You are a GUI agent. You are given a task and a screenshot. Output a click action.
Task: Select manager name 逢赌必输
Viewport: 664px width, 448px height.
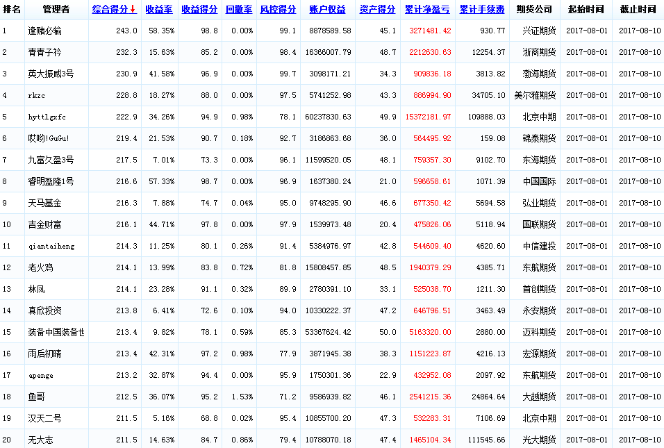[x=45, y=31]
